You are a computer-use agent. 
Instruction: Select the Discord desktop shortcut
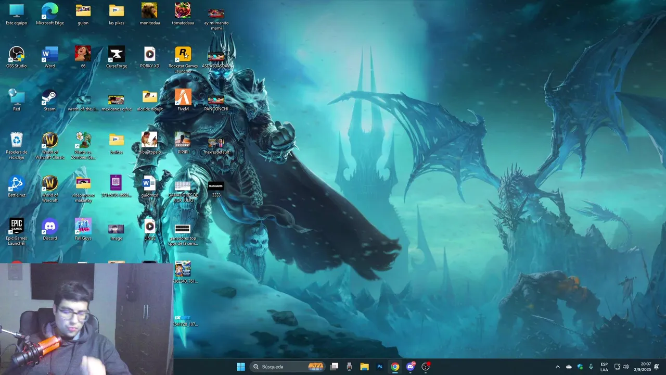click(50, 230)
